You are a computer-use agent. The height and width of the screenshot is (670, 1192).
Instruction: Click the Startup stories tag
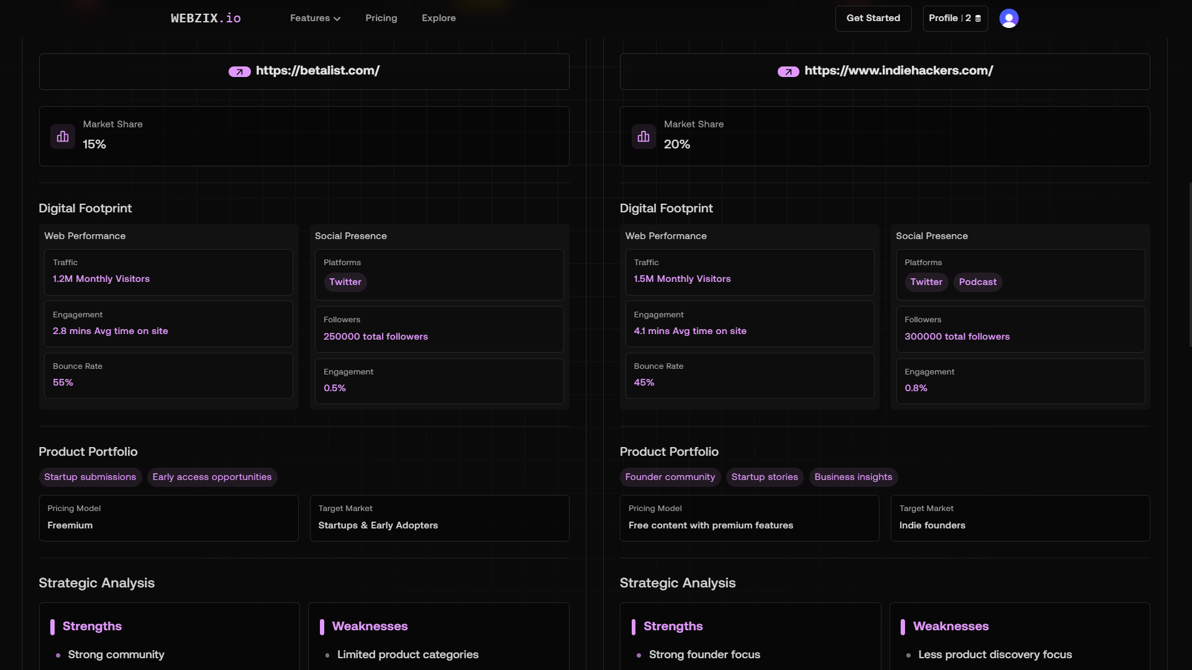click(x=765, y=477)
